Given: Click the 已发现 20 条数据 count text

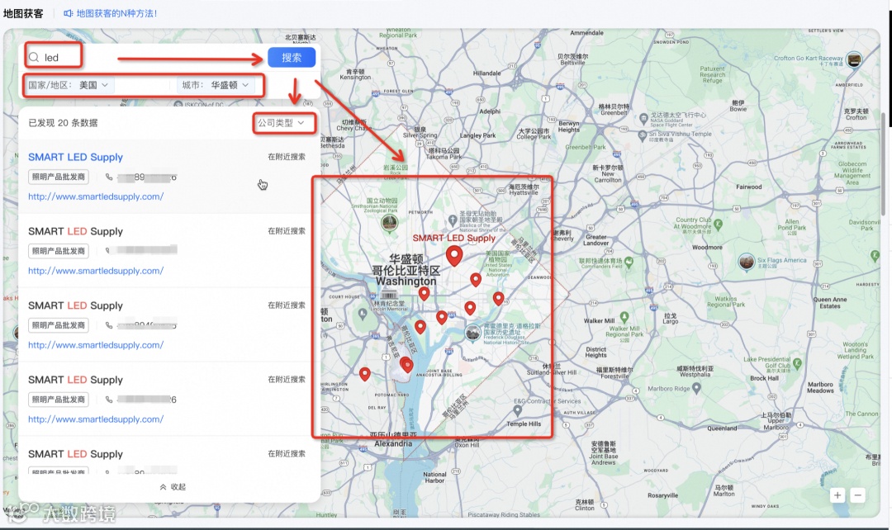Looking at the screenshot, I should click(x=63, y=123).
